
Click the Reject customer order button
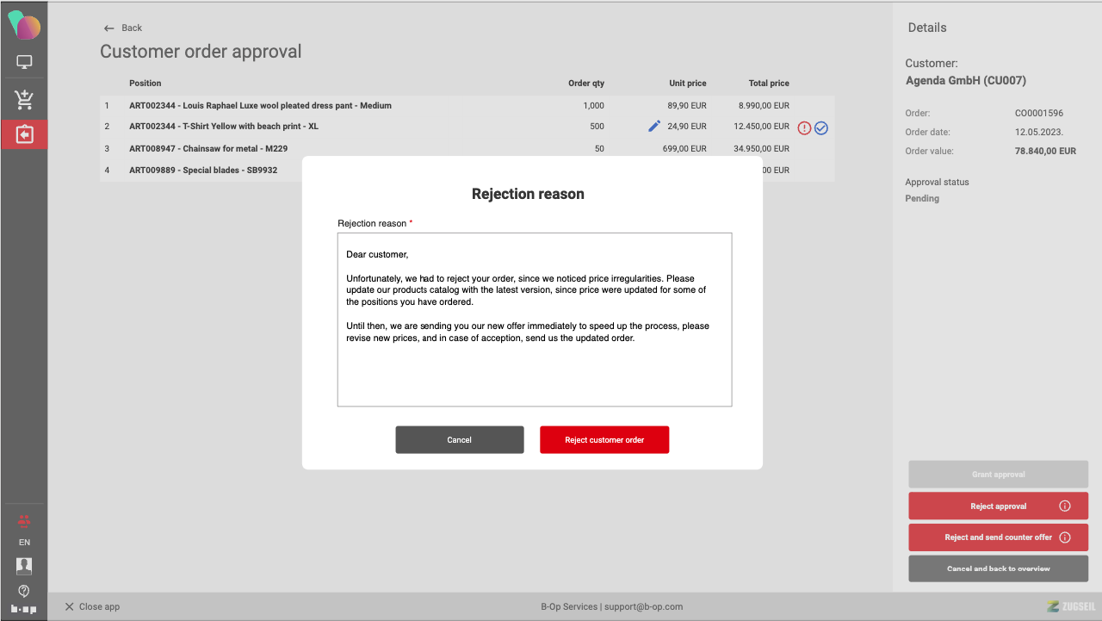[x=604, y=440]
